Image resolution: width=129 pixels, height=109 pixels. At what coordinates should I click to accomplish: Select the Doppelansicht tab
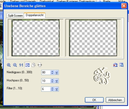(x=35, y=15)
